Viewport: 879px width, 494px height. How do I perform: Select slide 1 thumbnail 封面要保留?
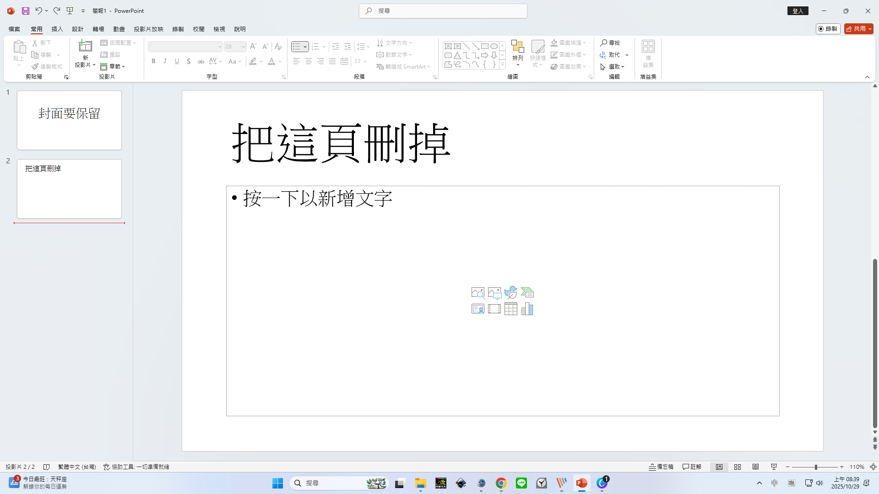(x=69, y=120)
